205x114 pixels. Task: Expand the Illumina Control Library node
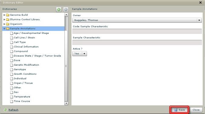pos(4,19)
